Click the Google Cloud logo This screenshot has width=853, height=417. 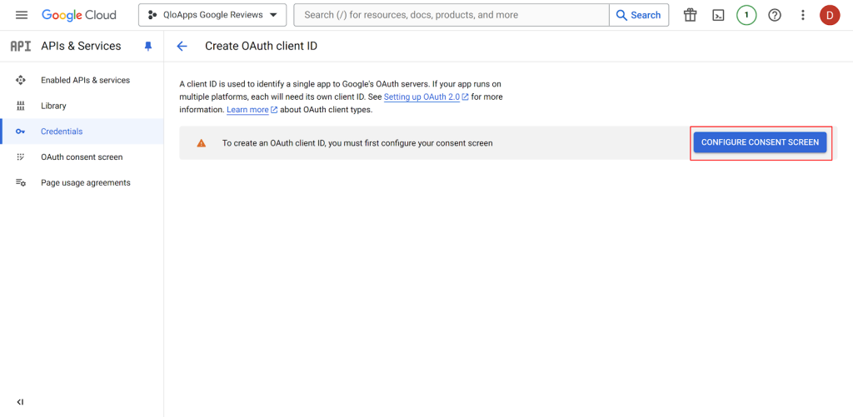79,15
